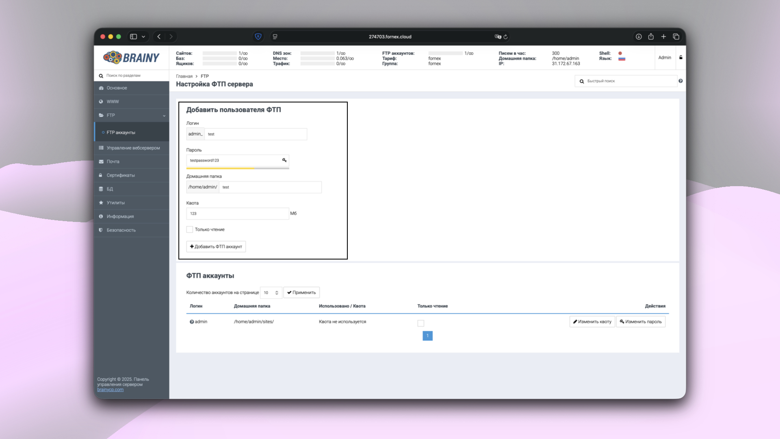Click the Добавить ФТП аккаунт button
Image resolution: width=780 pixels, height=439 pixels.
pos(216,246)
